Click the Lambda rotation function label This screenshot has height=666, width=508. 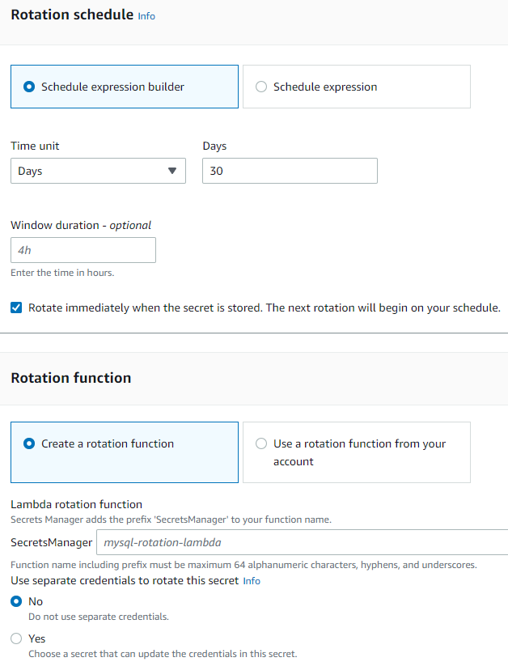[76, 504]
